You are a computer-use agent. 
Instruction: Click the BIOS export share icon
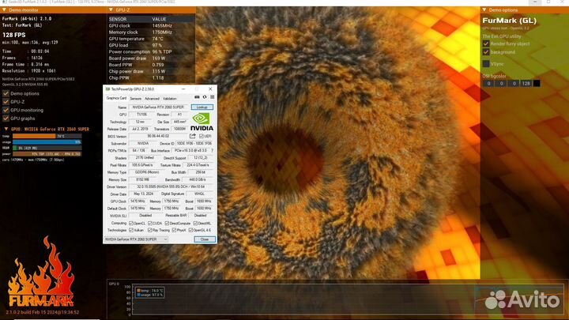coord(193,136)
